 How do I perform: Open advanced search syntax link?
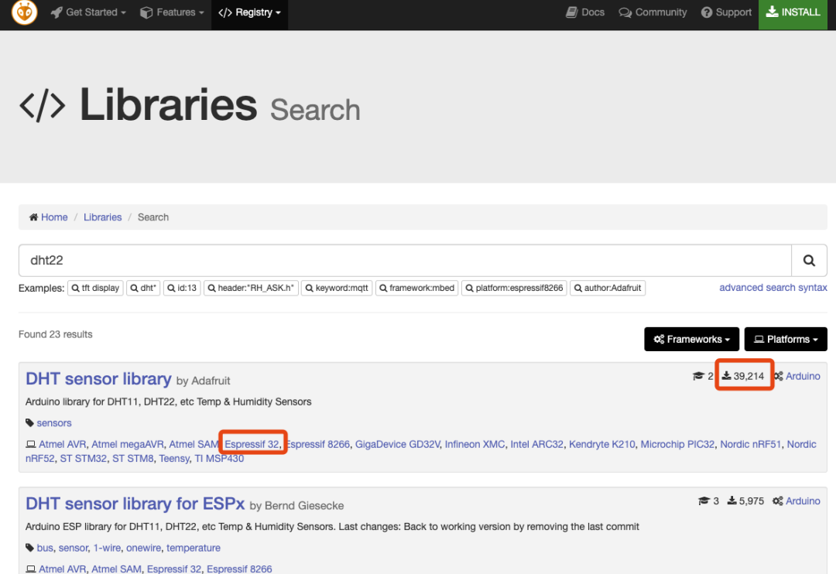773,288
